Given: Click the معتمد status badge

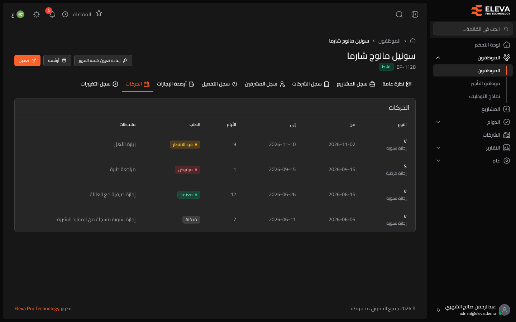Looking at the screenshot, I should point(189,195).
